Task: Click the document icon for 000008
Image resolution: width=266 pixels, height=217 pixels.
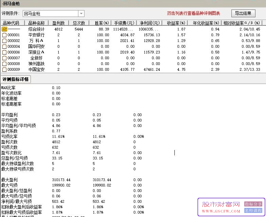Action: point(4,64)
